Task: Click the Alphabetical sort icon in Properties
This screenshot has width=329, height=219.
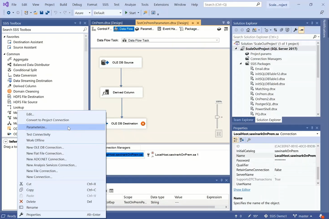Action: (242, 140)
